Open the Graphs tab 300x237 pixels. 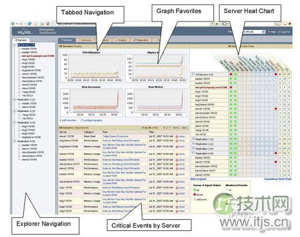pos(121,40)
